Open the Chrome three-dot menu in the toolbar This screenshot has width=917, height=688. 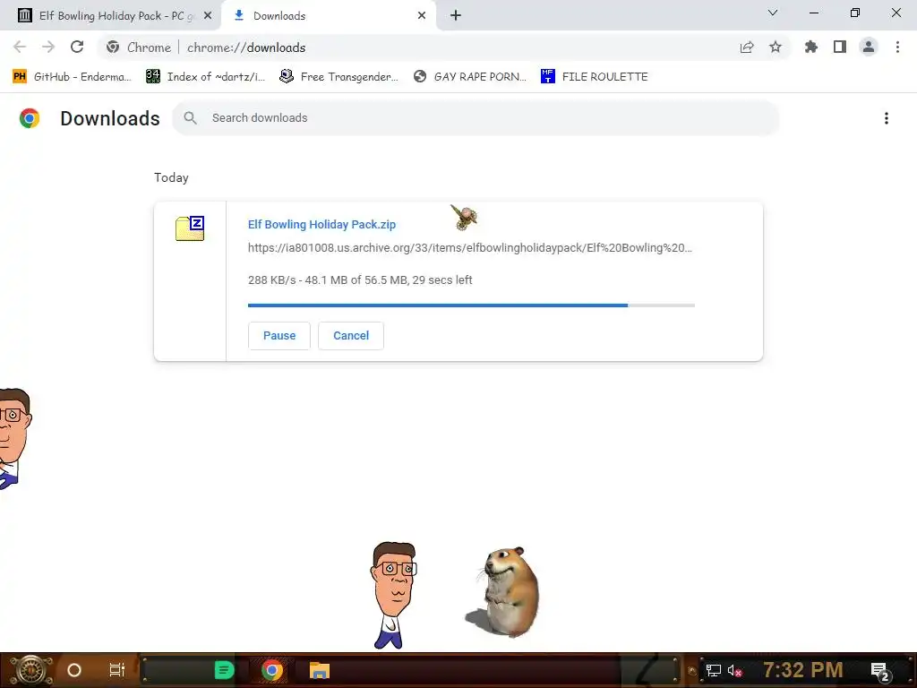897,47
